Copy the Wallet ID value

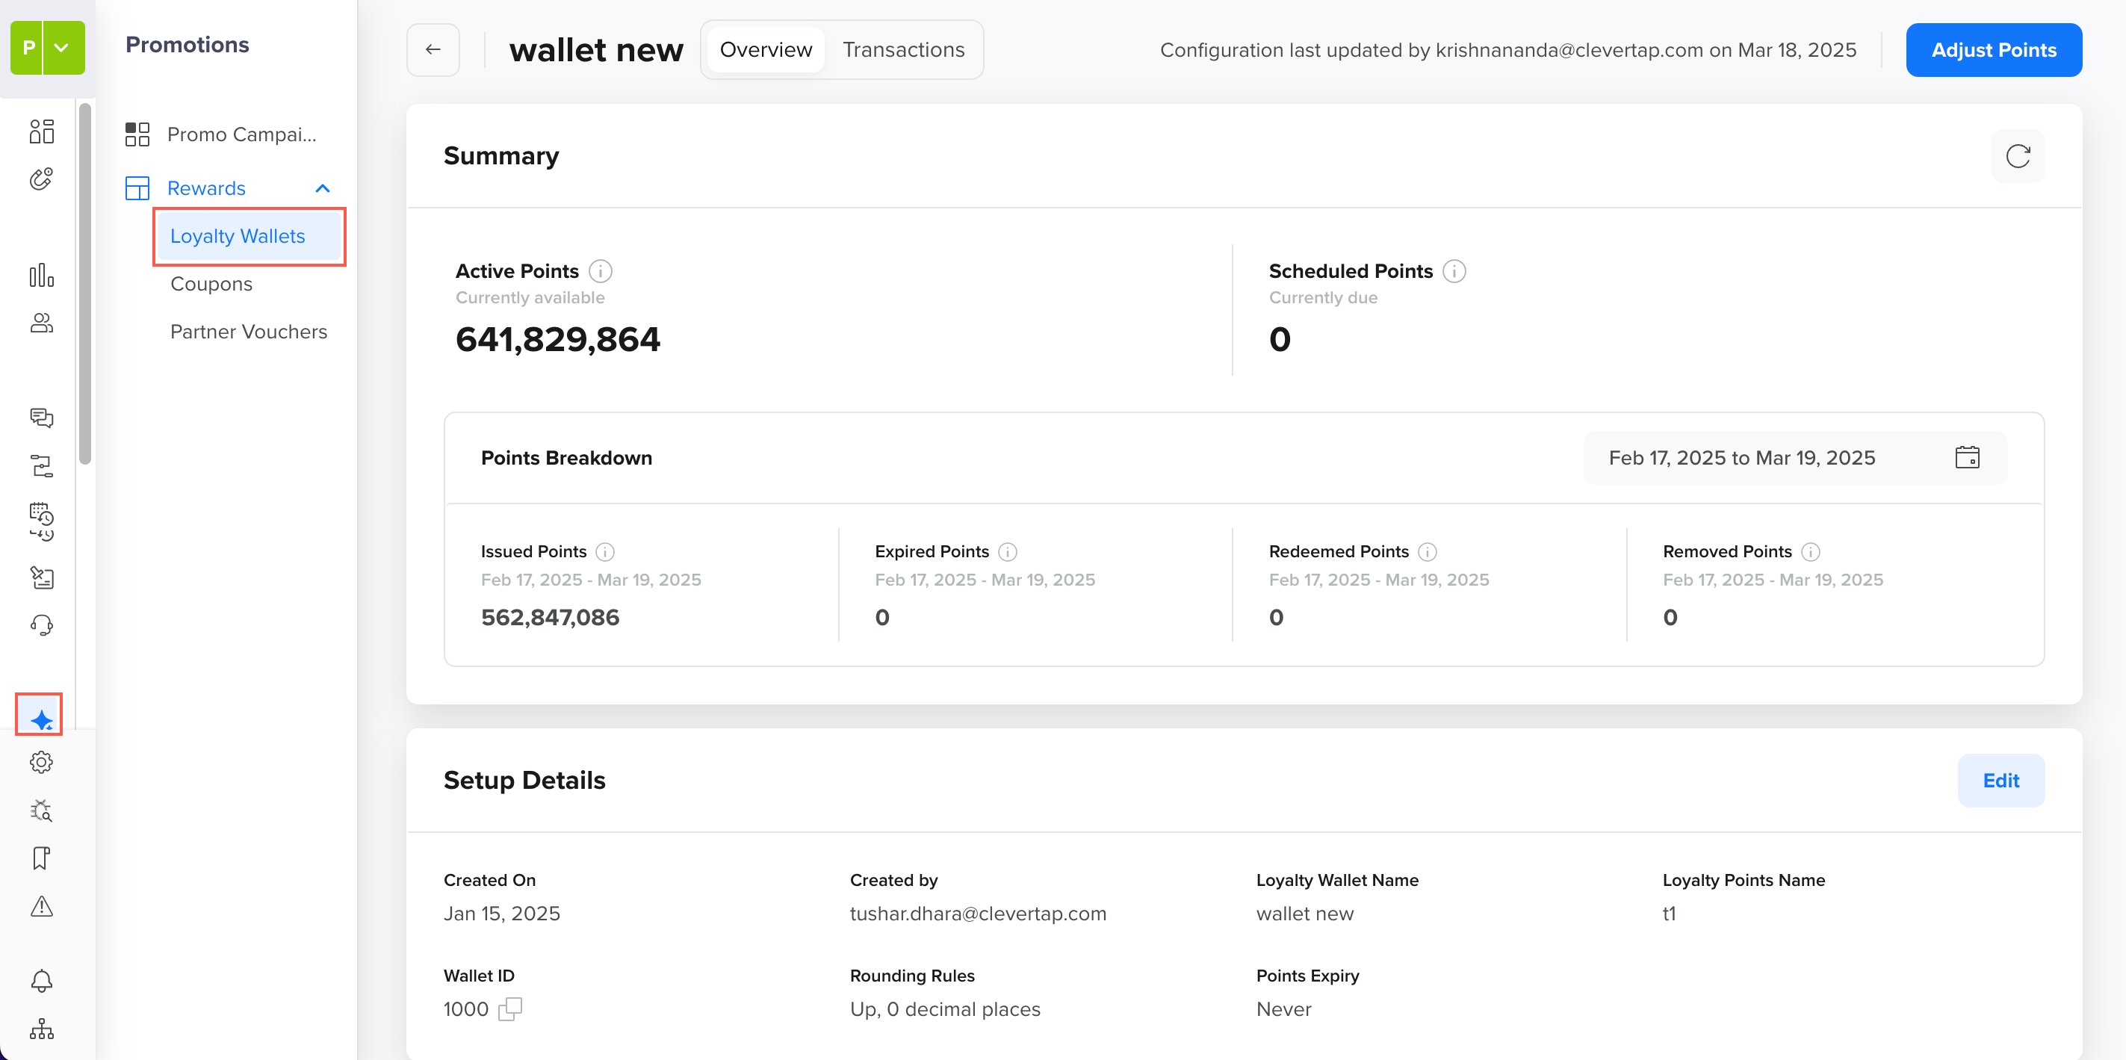(510, 1008)
